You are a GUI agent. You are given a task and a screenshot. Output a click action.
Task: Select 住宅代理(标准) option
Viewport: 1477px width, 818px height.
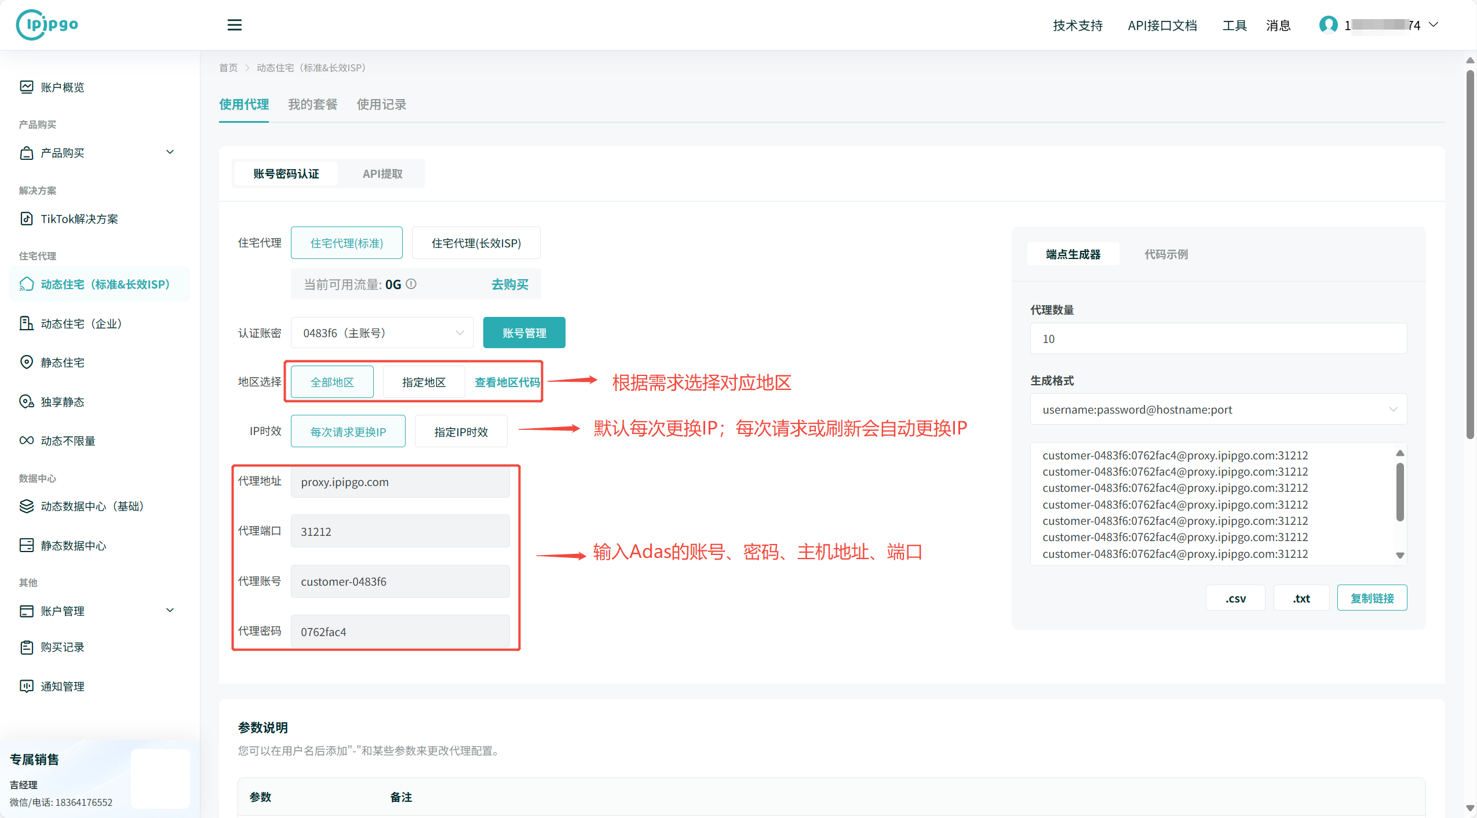[347, 243]
